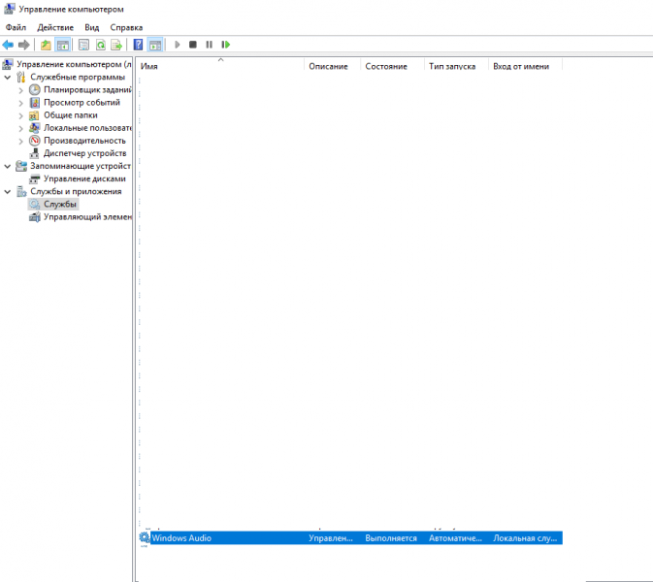Viewport: 653px width, 582px height.
Task: Stop the service with the square button
Action: click(x=193, y=45)
